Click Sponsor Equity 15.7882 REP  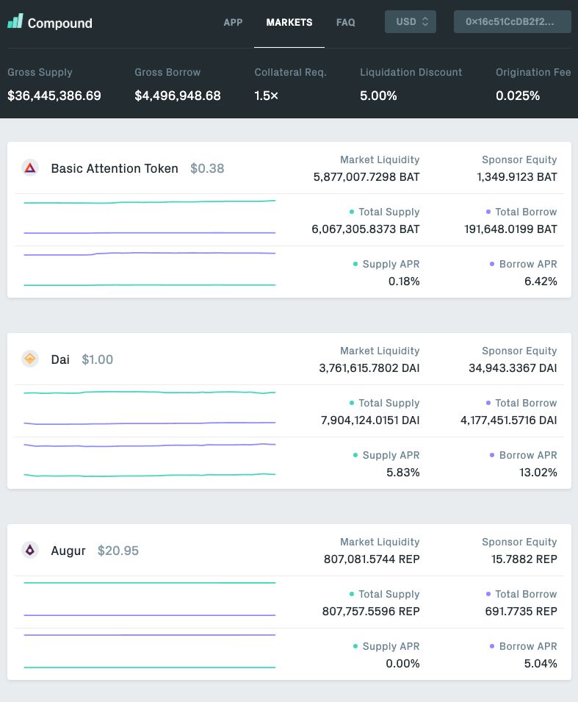coord(524,559)
